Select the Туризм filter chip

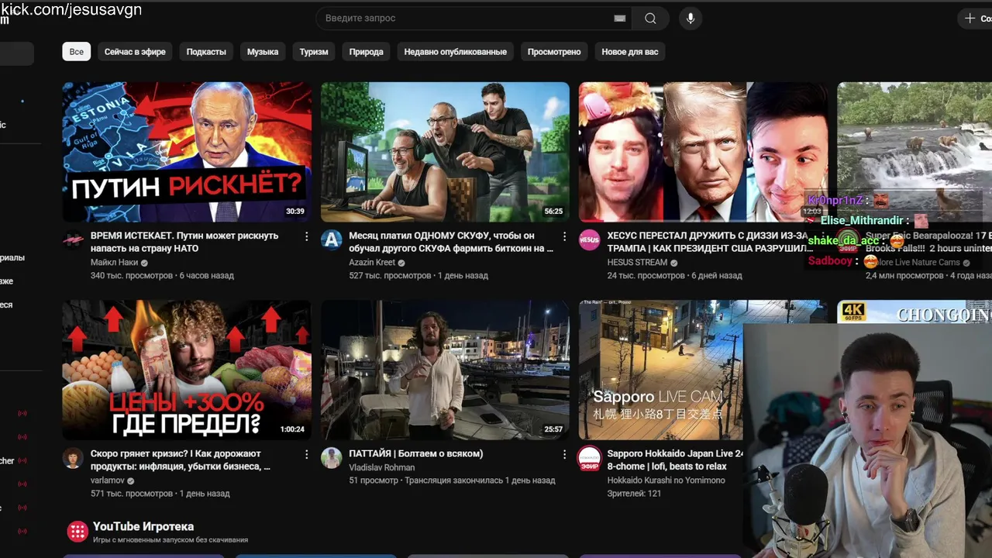[x=314, y=52]
